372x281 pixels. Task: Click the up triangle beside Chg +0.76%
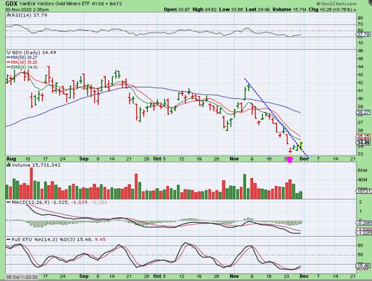pos(355,10)
